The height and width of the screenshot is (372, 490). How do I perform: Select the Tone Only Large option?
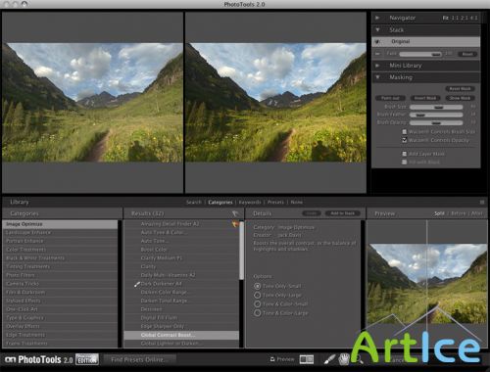click(258, 295)
